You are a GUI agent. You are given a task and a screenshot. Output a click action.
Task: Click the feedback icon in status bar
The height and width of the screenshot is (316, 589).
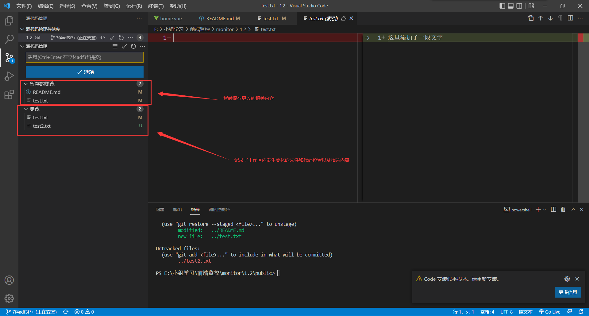[569, 312]
